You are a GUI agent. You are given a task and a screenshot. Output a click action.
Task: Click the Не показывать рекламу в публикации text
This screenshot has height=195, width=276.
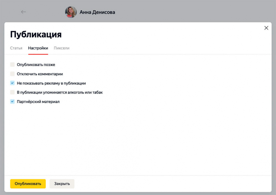click(51, 83)
